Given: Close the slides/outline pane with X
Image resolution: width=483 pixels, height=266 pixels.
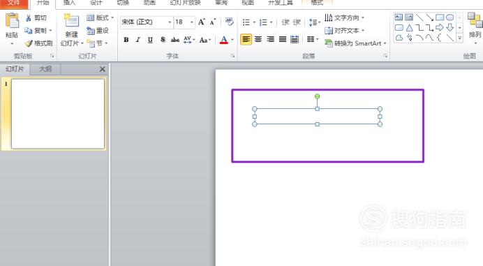Looking at the screenshot, I should [x=103, y=69].
